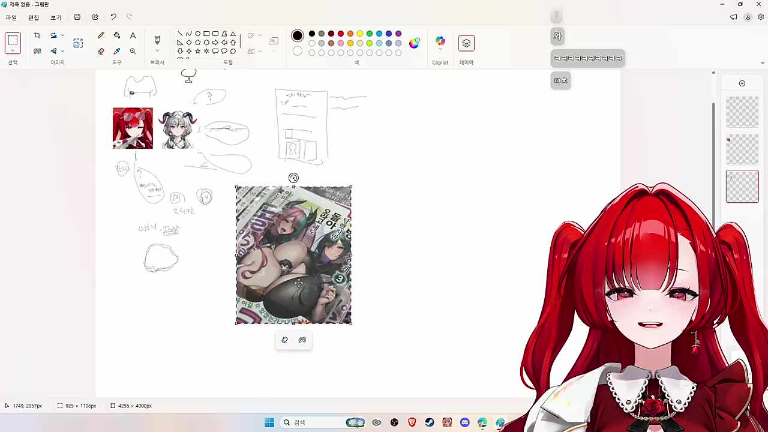Click the Flip image icon
The height and width of the screenshot is (432, 768).
[x=53, y=52]
